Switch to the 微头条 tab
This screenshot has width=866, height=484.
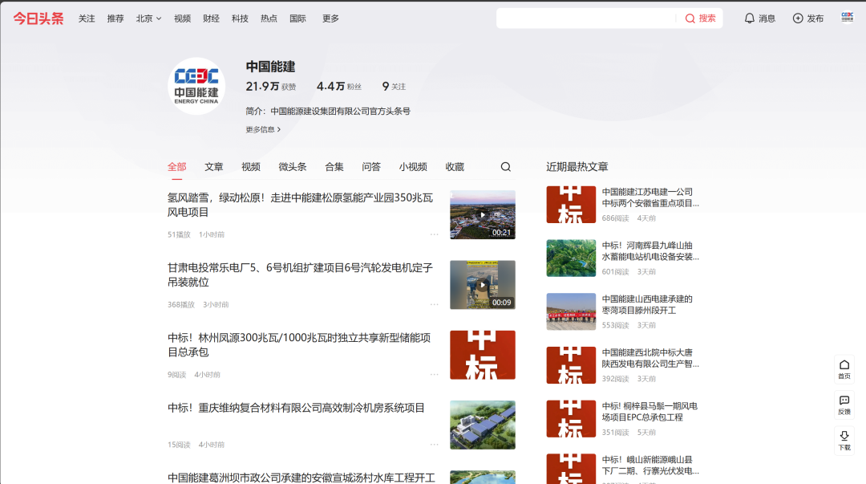(292, 166)
